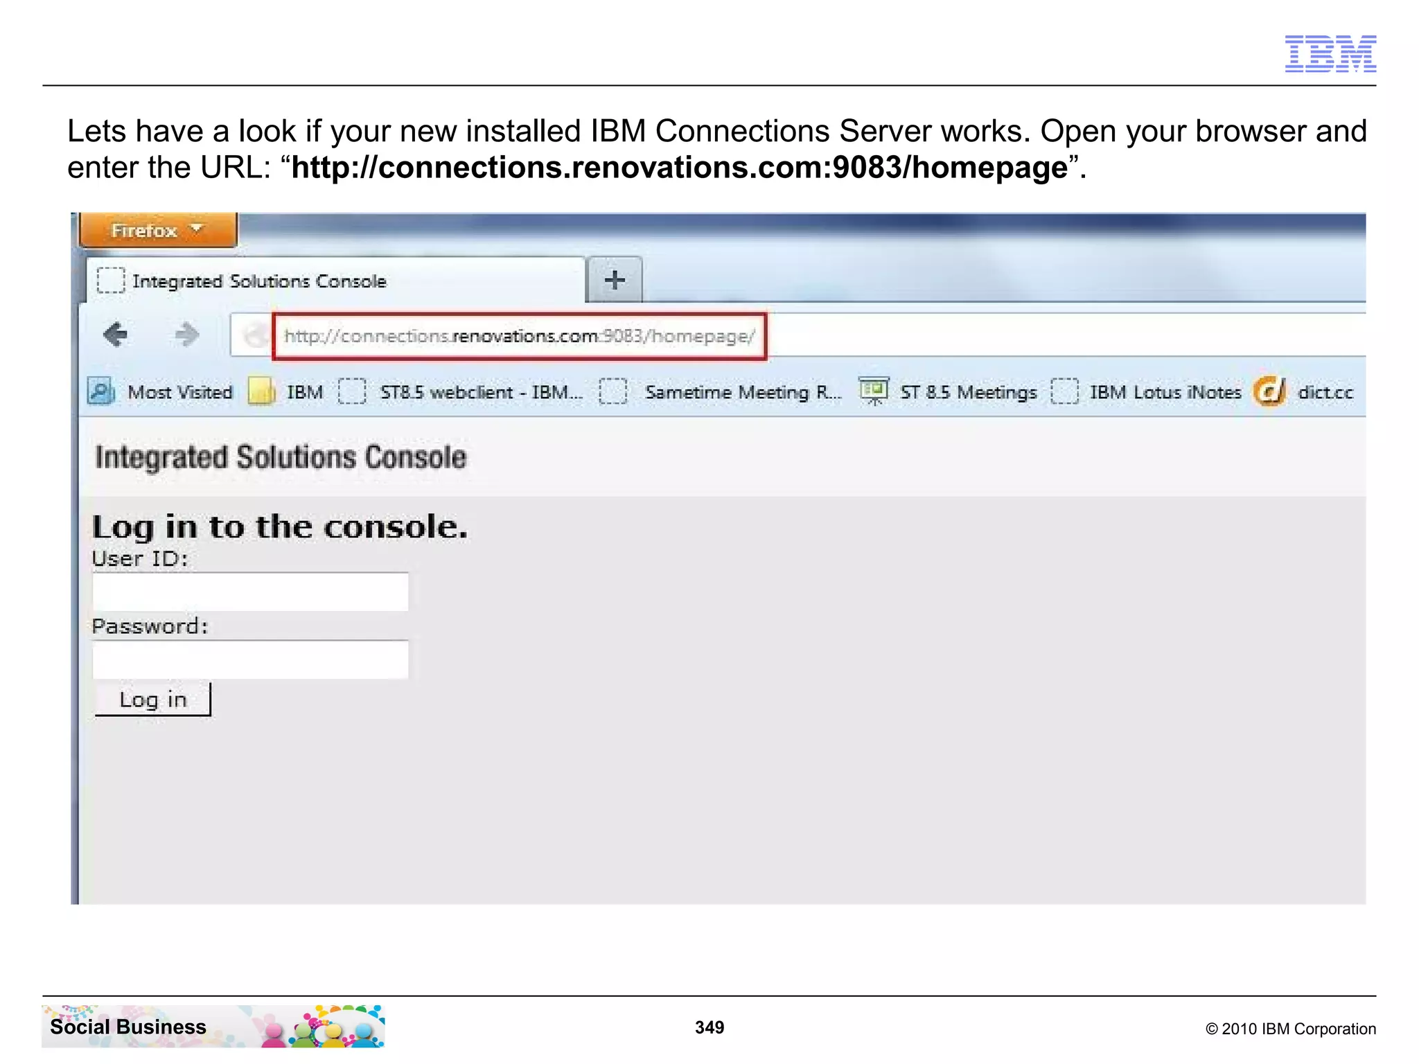Focus the User ID input field

pyautogui.click(x=250, y=592)
